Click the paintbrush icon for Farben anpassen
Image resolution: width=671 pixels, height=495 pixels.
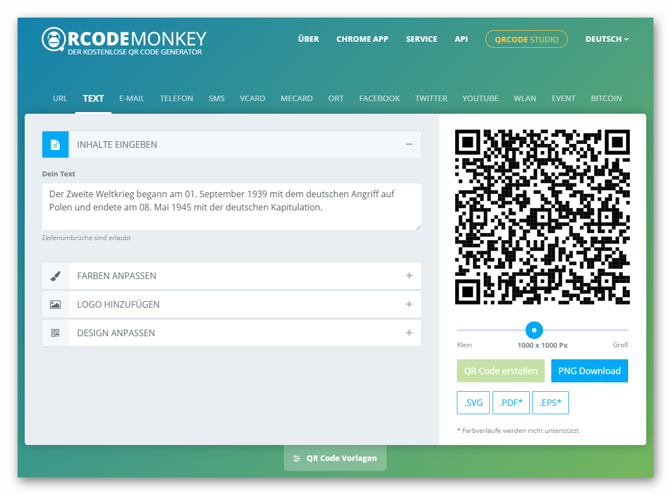pyautogui.click(x=55, y=276)
